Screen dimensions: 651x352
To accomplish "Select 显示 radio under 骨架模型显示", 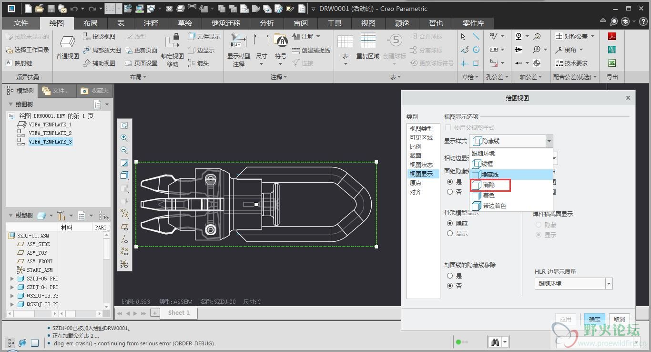I will (450, 233).
